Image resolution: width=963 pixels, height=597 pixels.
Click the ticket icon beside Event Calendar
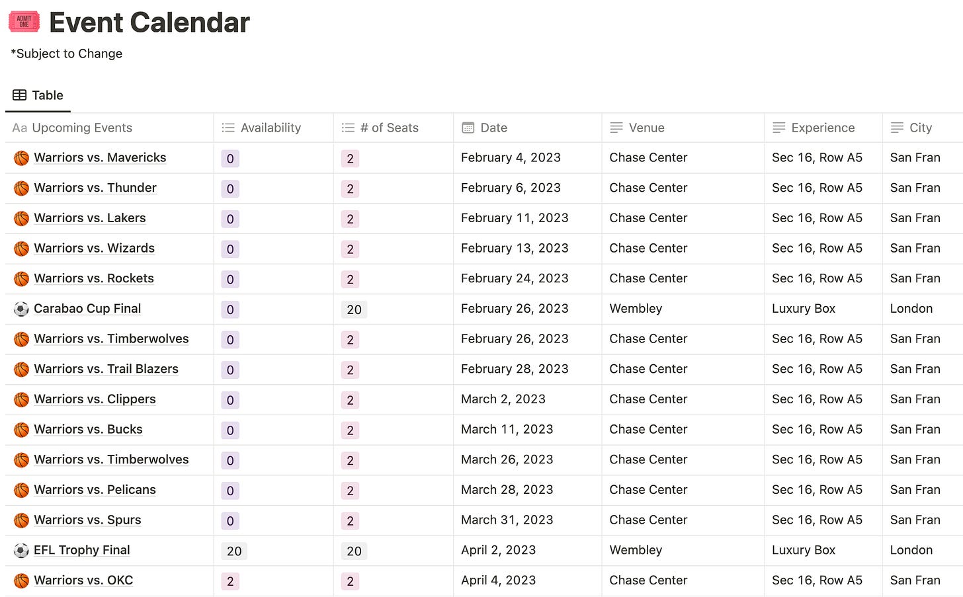pyautogui.click(x=24, y=22)
